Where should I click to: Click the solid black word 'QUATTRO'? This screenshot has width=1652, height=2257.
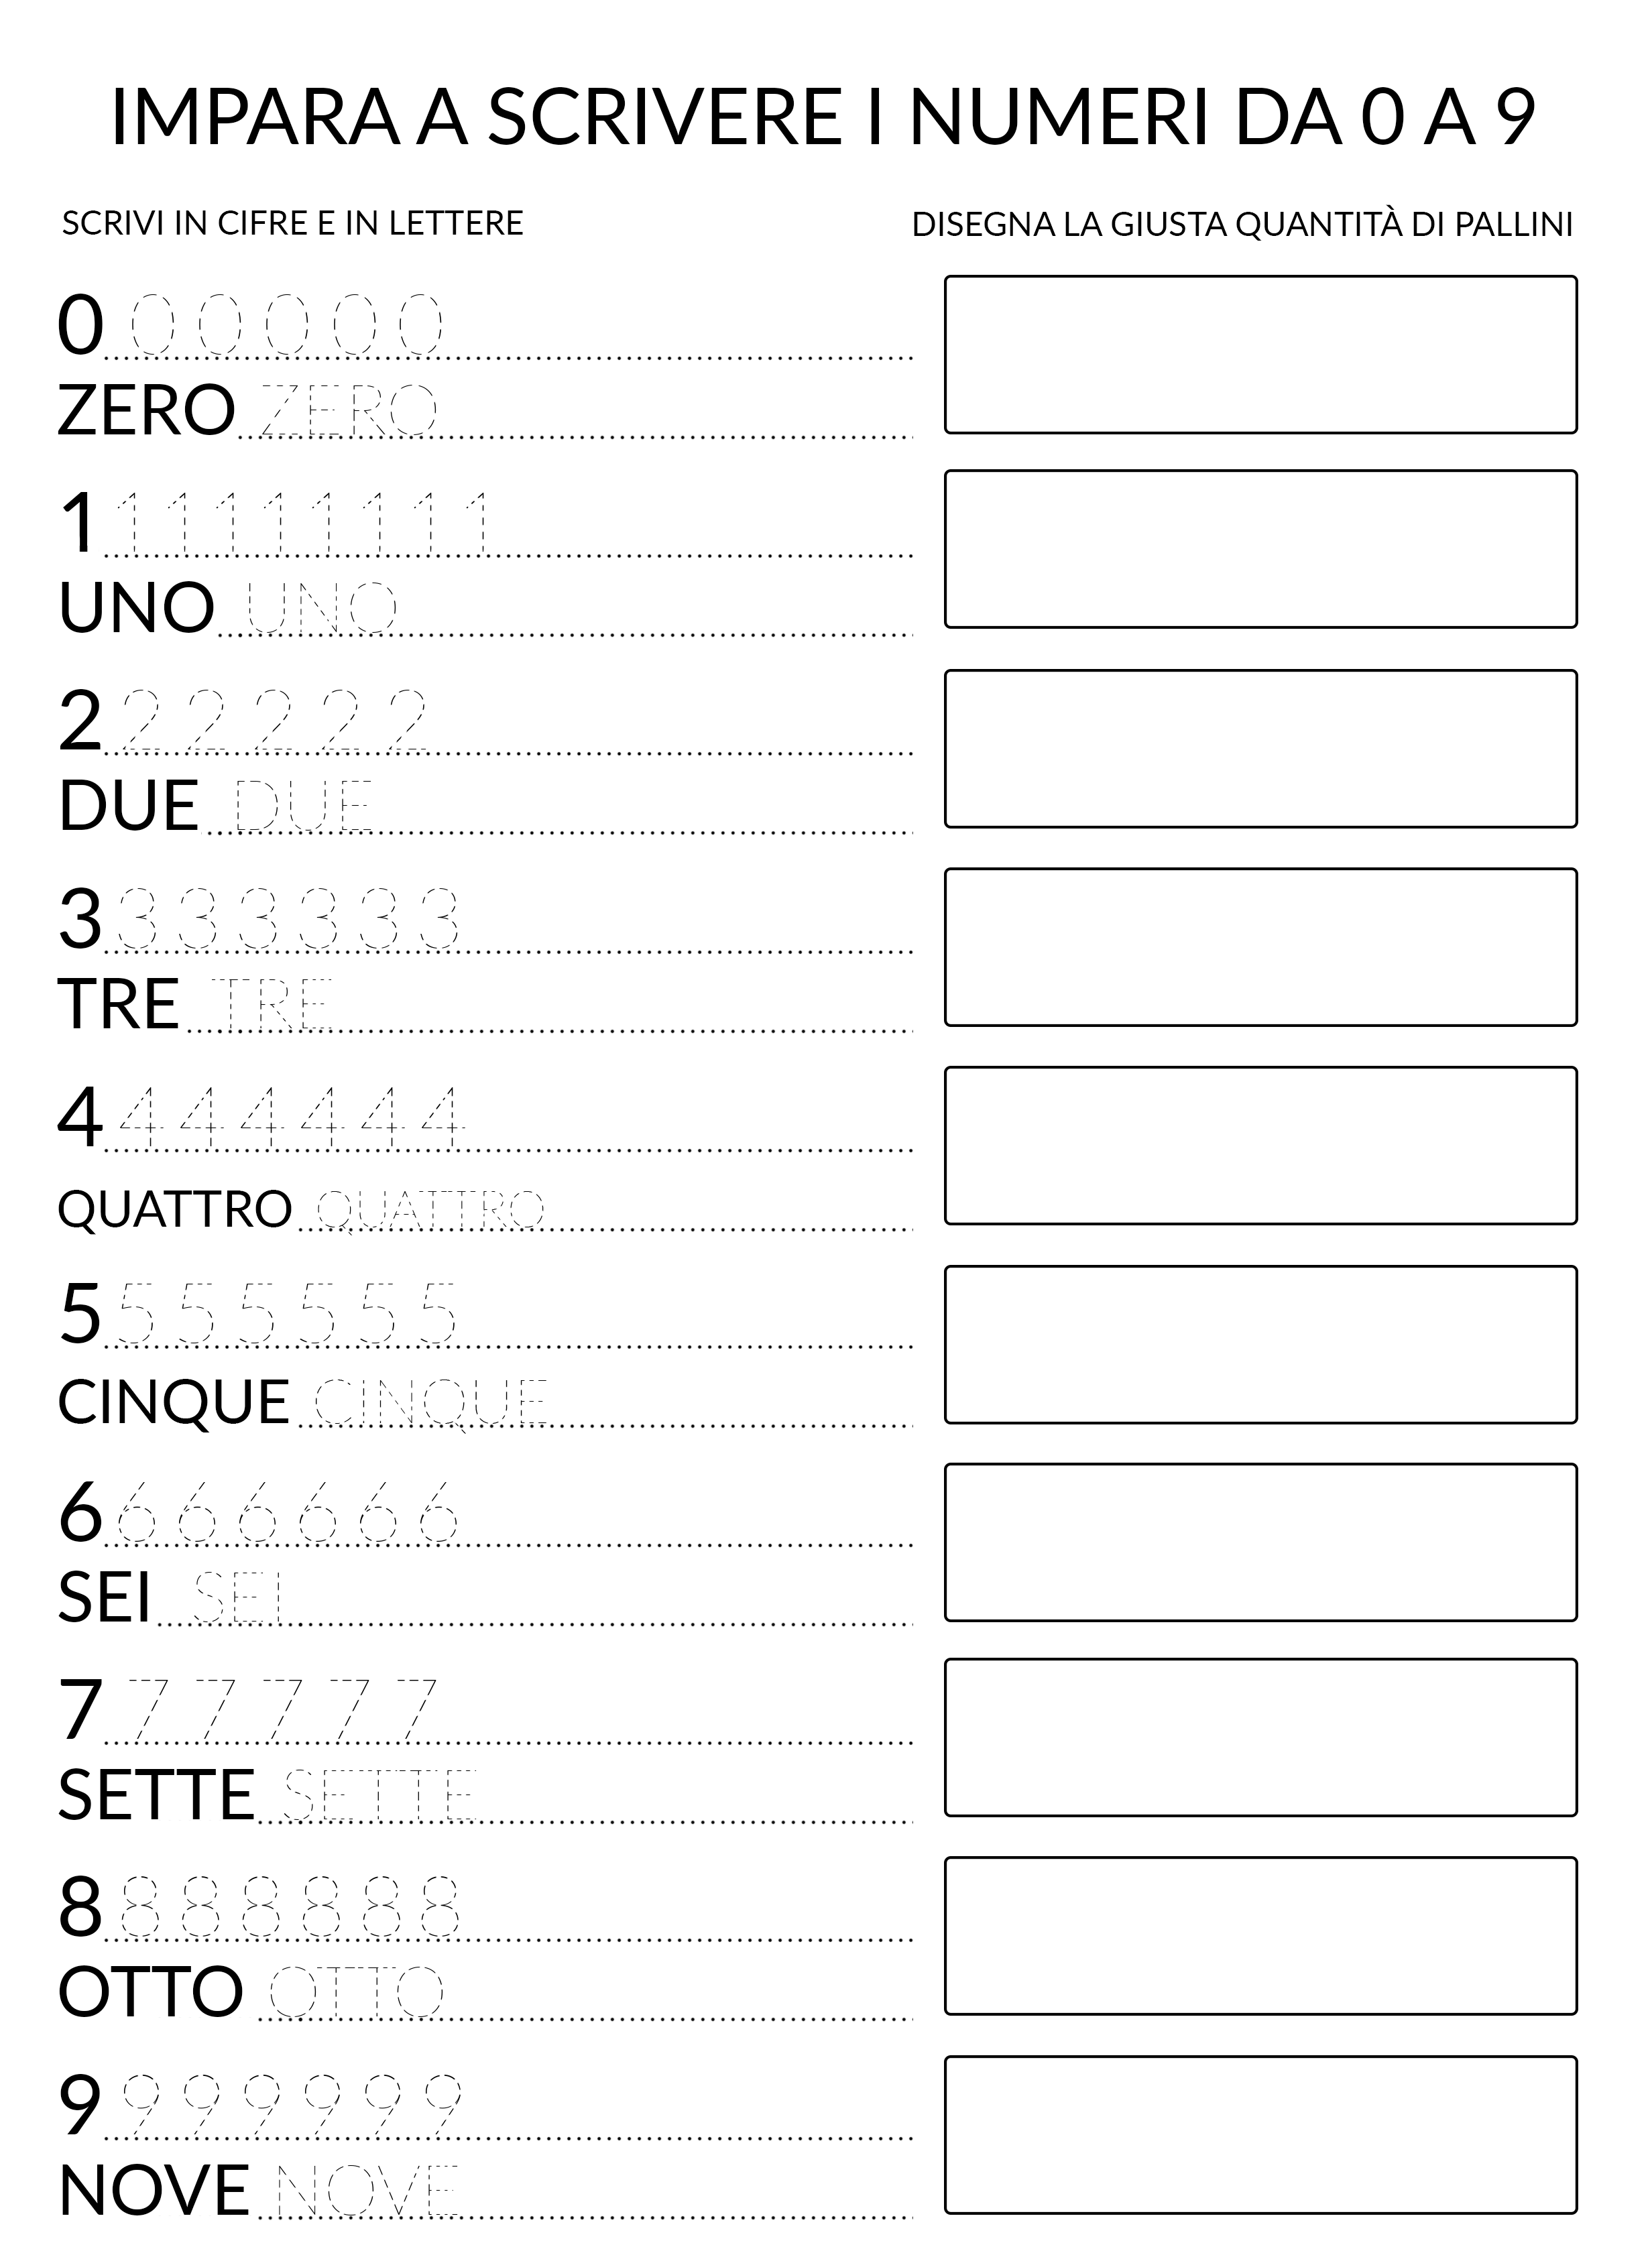tap(174, 1209)
